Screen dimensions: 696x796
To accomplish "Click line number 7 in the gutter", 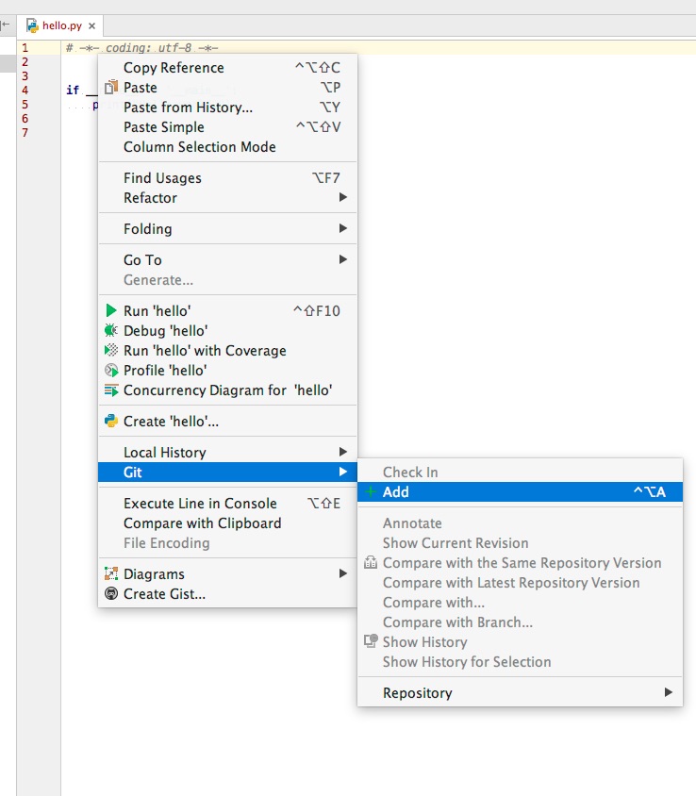I will pos(25,132).
